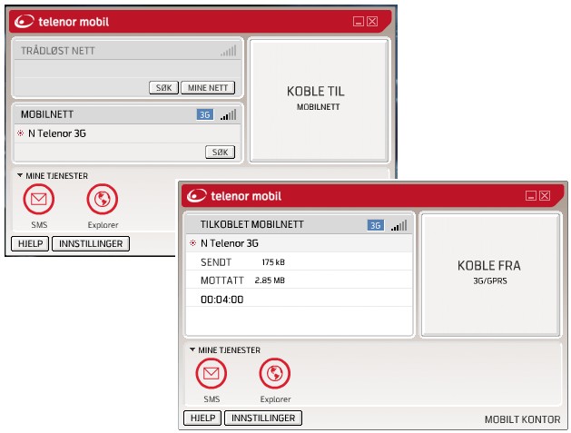Viewport: 571px width, 433px height.
Task: Click SØK under TRÅDLØST NETT
Action: [x=164, y=87]
